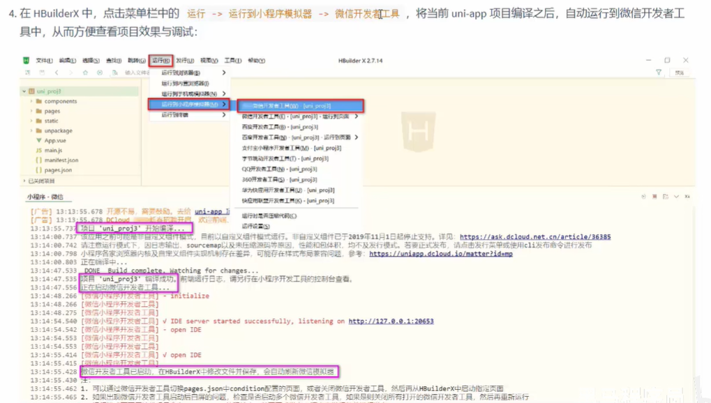This screenshot has width=711, height=403.
Task: Select the 小程序 - 微信 console tab
Action: tap(45, 197)
